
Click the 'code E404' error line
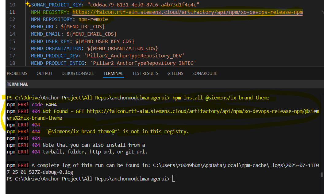coord(44,104)
